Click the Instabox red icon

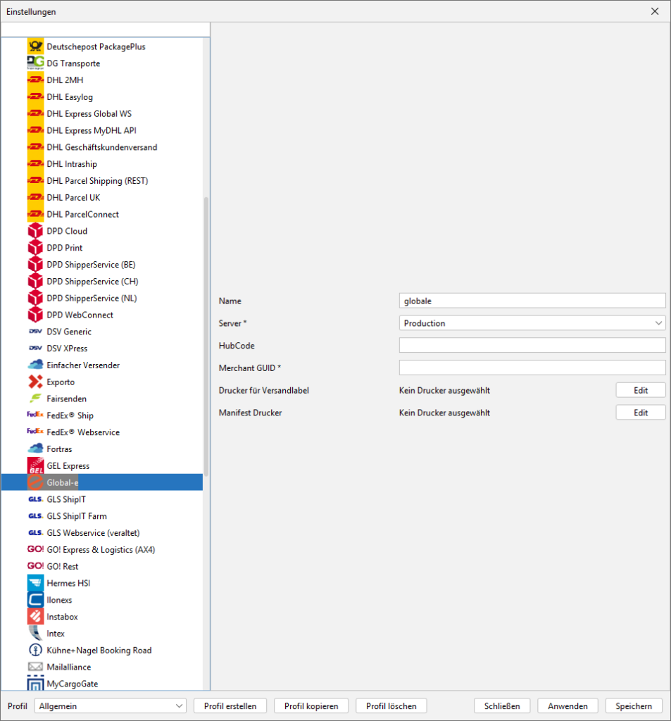pyautogui.click(x=35, y=617)
